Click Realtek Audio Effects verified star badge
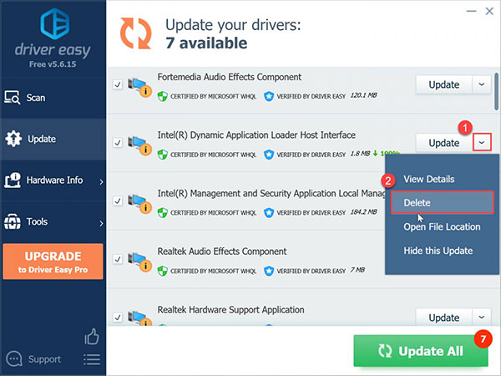The width and height of the screenshot is (501, 376). coord(269,271)
